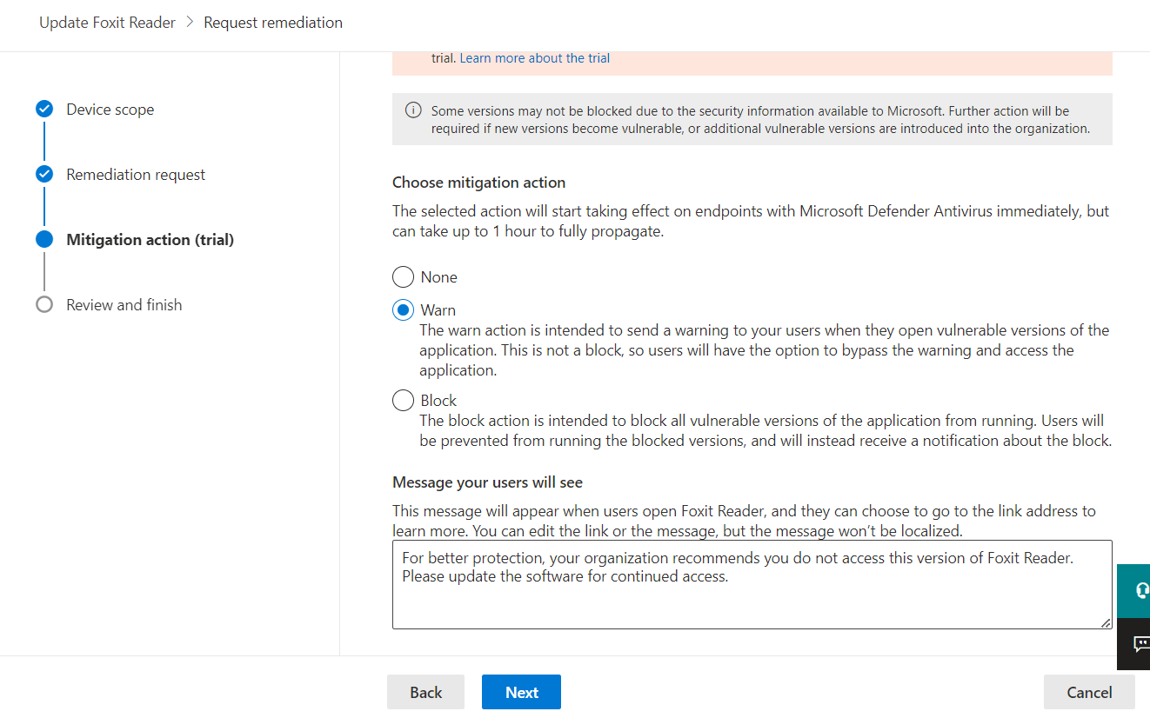This screenshot has width=1150, height=718.
Task: Go to the Device scope step label
Action: pos(110,110)
